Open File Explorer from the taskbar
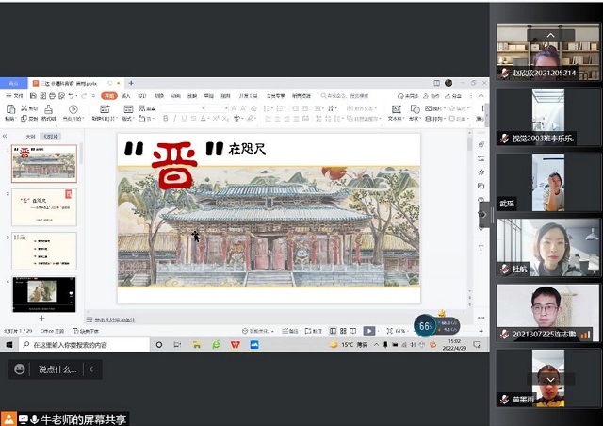 (x=197, y=345)
